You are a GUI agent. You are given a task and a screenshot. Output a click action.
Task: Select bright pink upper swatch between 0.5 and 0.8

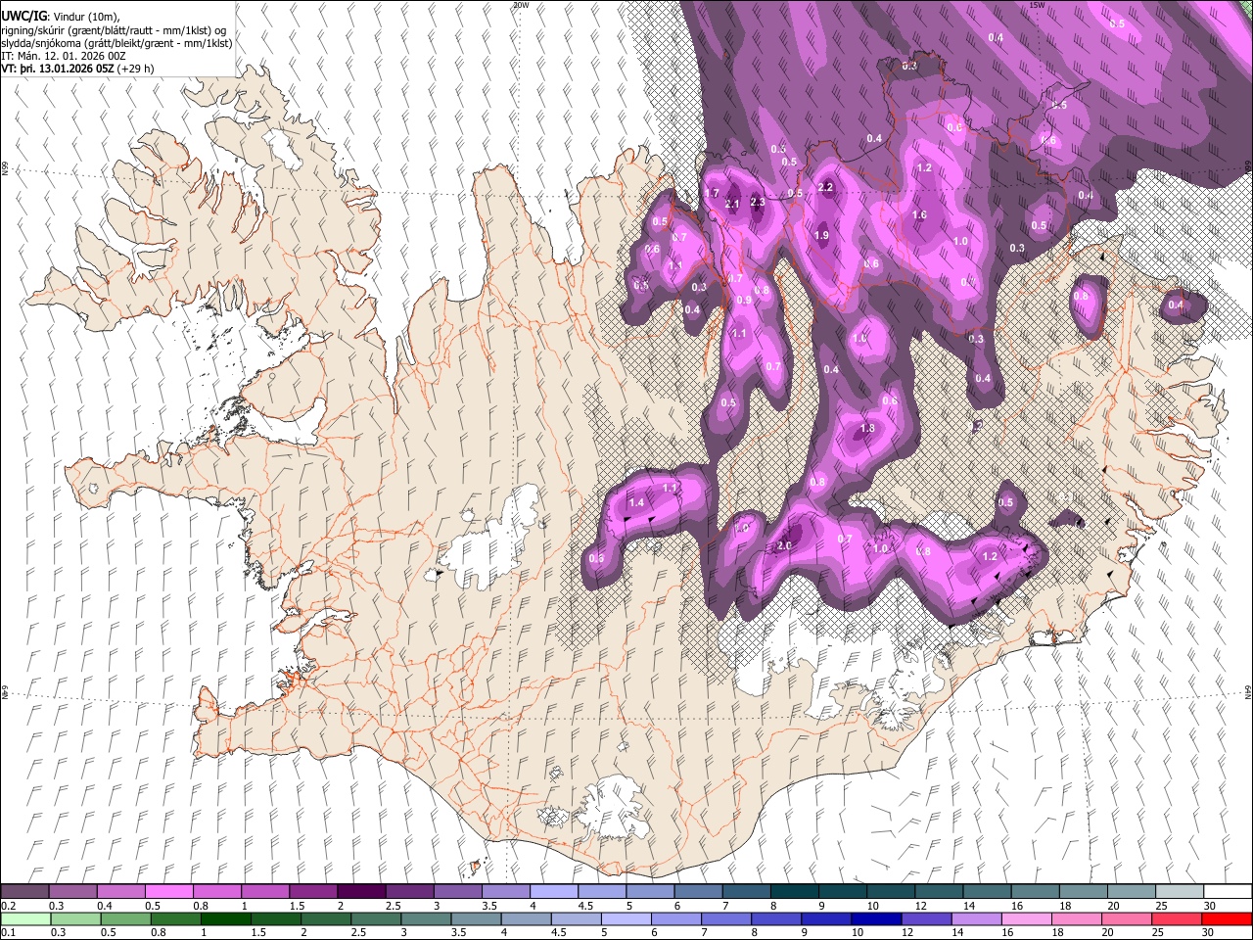coord(168,892)
